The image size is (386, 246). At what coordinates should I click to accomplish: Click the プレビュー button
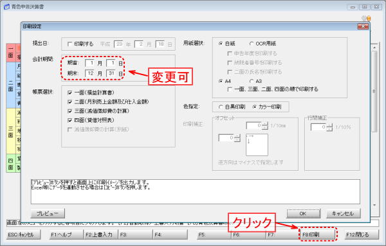click(x=48, y=213)
